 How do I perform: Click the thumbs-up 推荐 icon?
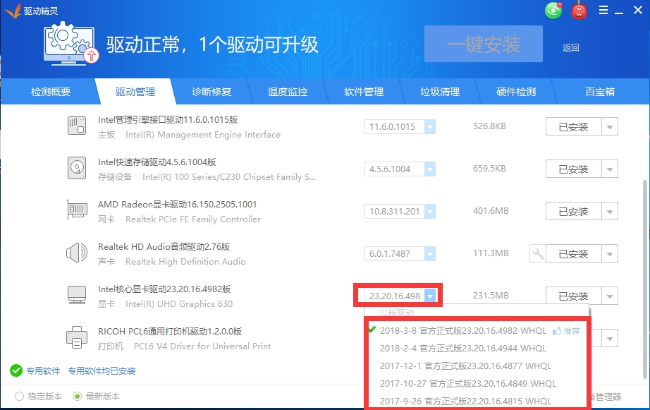tap(557, 331)
